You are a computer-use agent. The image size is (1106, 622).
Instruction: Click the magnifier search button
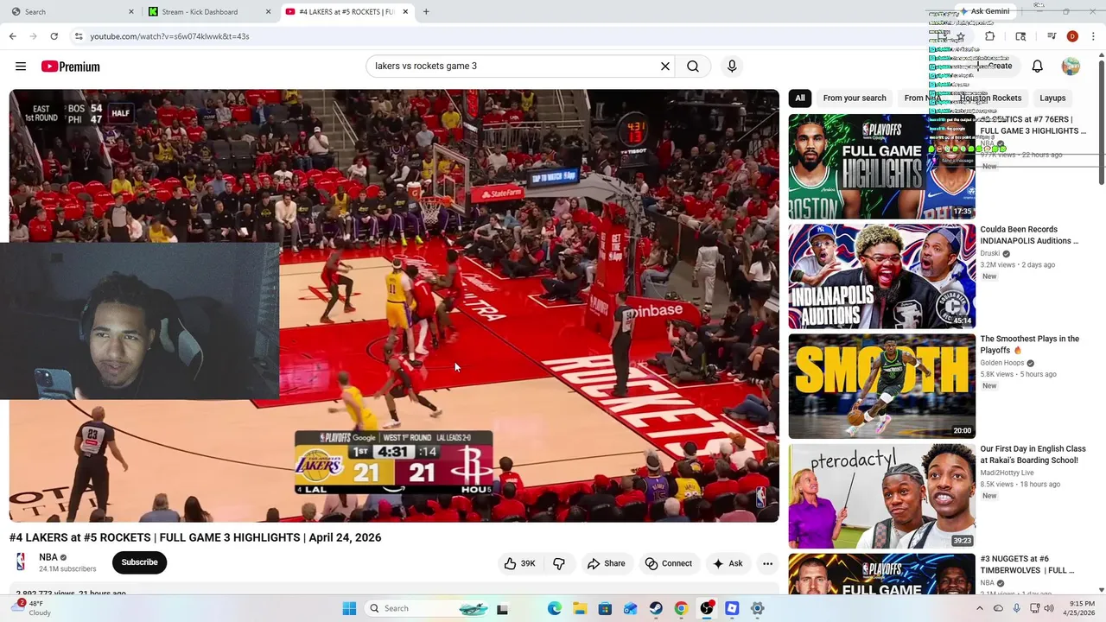pos(693,67)
